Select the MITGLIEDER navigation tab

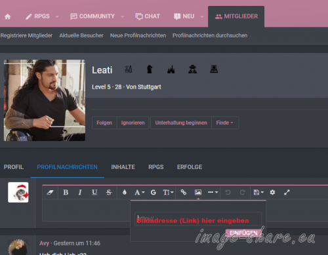pyautogui.click(x=236, y=16)
